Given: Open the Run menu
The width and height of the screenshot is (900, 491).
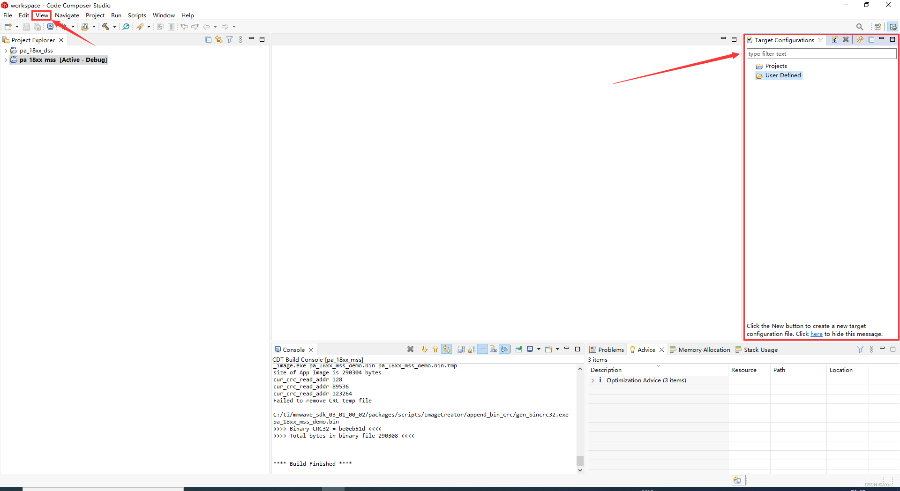Looking at the screenshot, I should [x=116, y=15].
